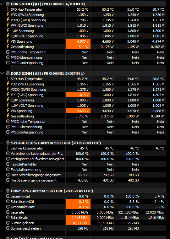Select DDR5 DIMM [#3] (P0 CHANNEL B/DIMM 1) header
The image size is (170, 239).
(48, 73)
